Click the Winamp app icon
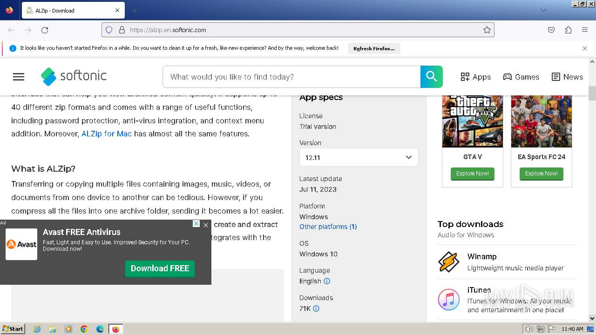The height and width of the screenshot is (335, 596). click(449, 262)
